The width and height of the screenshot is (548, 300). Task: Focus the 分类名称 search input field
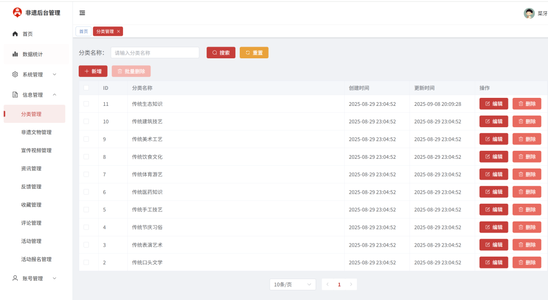click(155, 53)
